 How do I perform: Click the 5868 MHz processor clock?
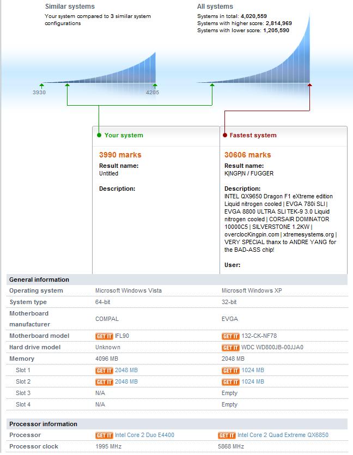pos(231,447)
